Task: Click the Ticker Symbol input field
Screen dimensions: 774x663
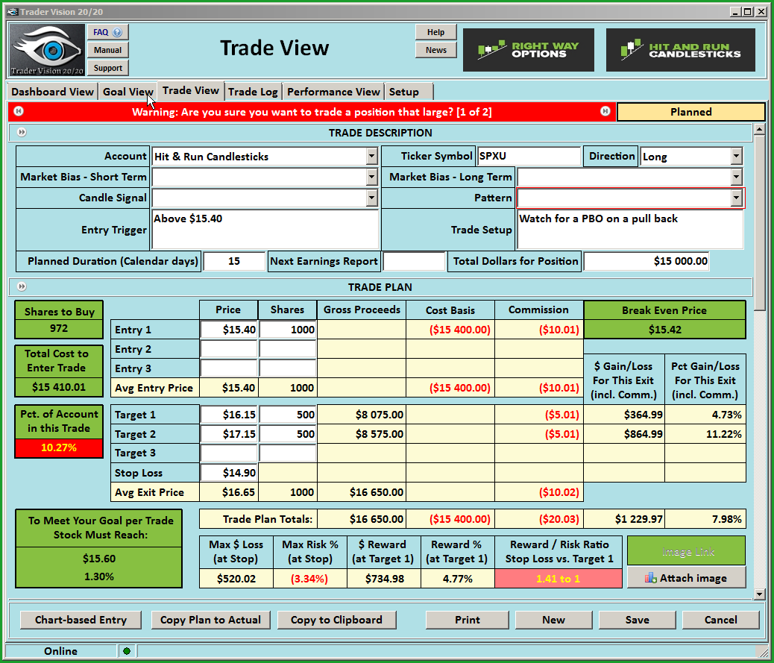Action: tap(528, 157)
